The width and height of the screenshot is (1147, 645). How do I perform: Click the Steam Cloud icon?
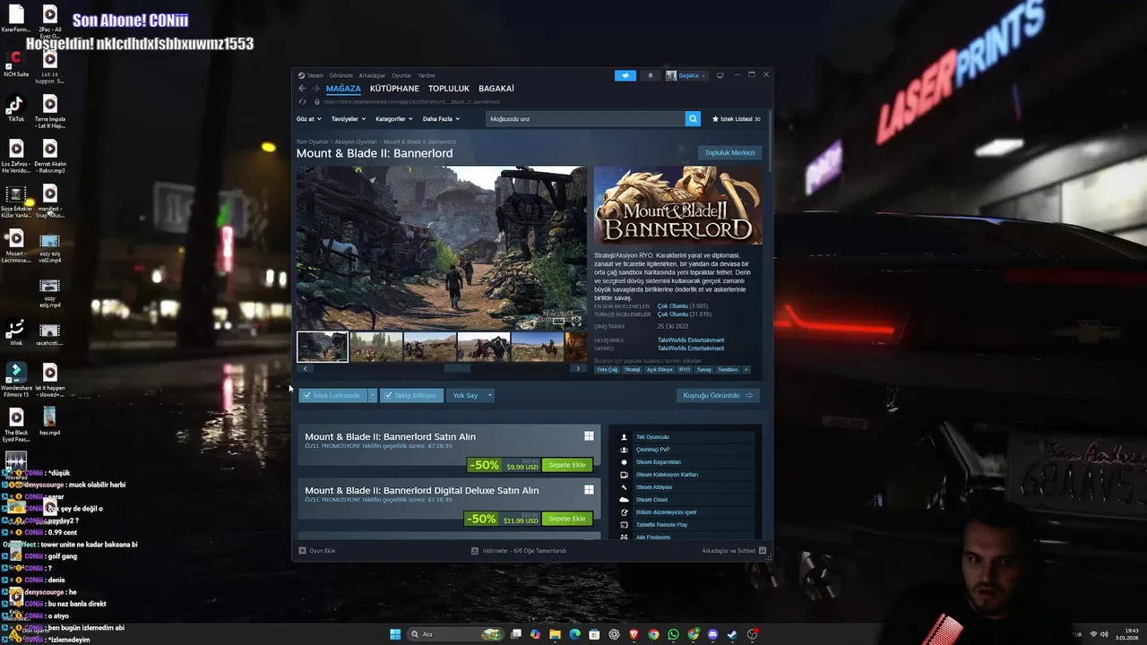(x=625, y=500)
